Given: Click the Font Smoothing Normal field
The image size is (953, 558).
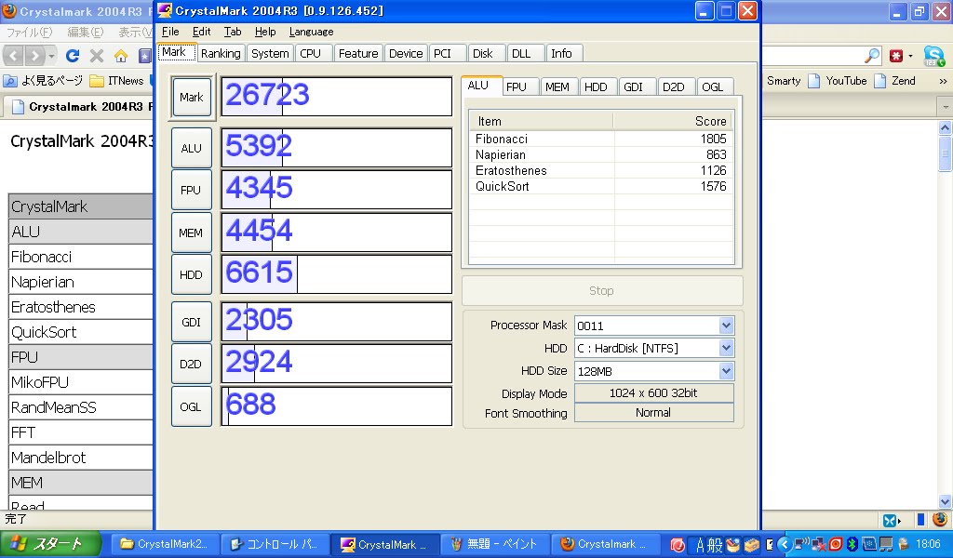Looking at the screenshot, I should click(653, 412).
